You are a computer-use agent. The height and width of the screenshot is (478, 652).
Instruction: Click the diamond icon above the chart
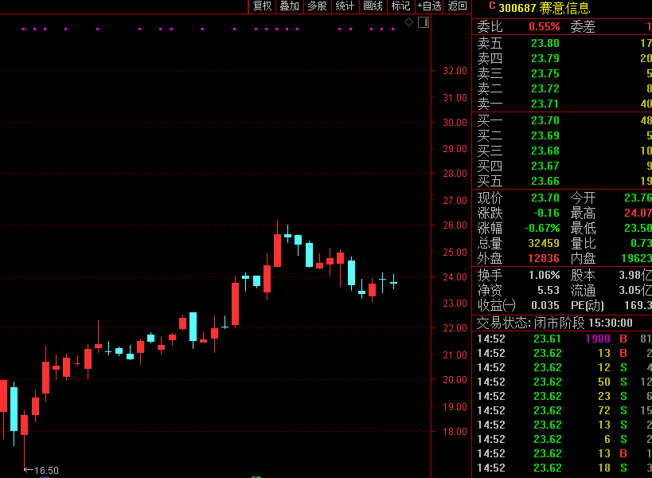pyautogui.click(x=408, y=22)
